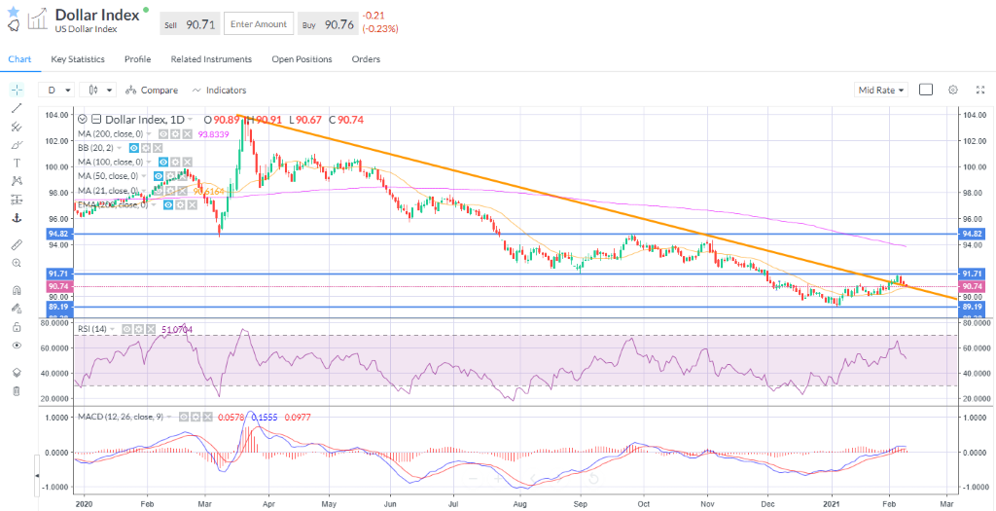Open settings for RSI (14)
This screenshot has height=511, width=996.
pos(138,329)
